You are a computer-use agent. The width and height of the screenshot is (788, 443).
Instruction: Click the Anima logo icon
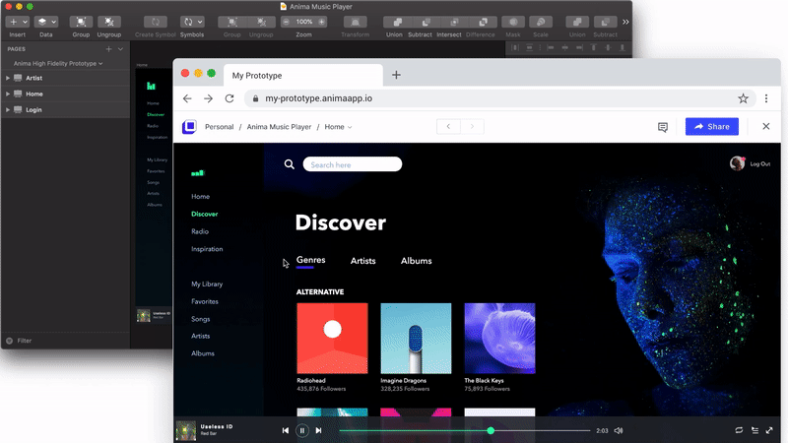[x=189, y=127]
